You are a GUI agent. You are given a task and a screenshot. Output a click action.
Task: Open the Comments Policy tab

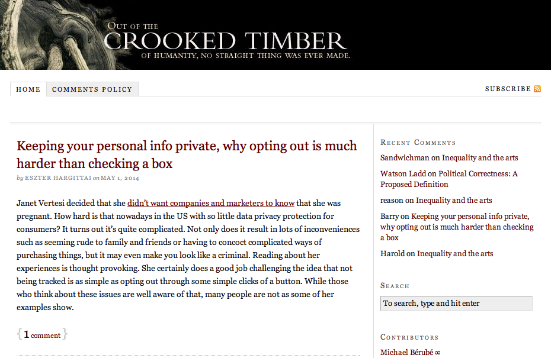(92, 89)
